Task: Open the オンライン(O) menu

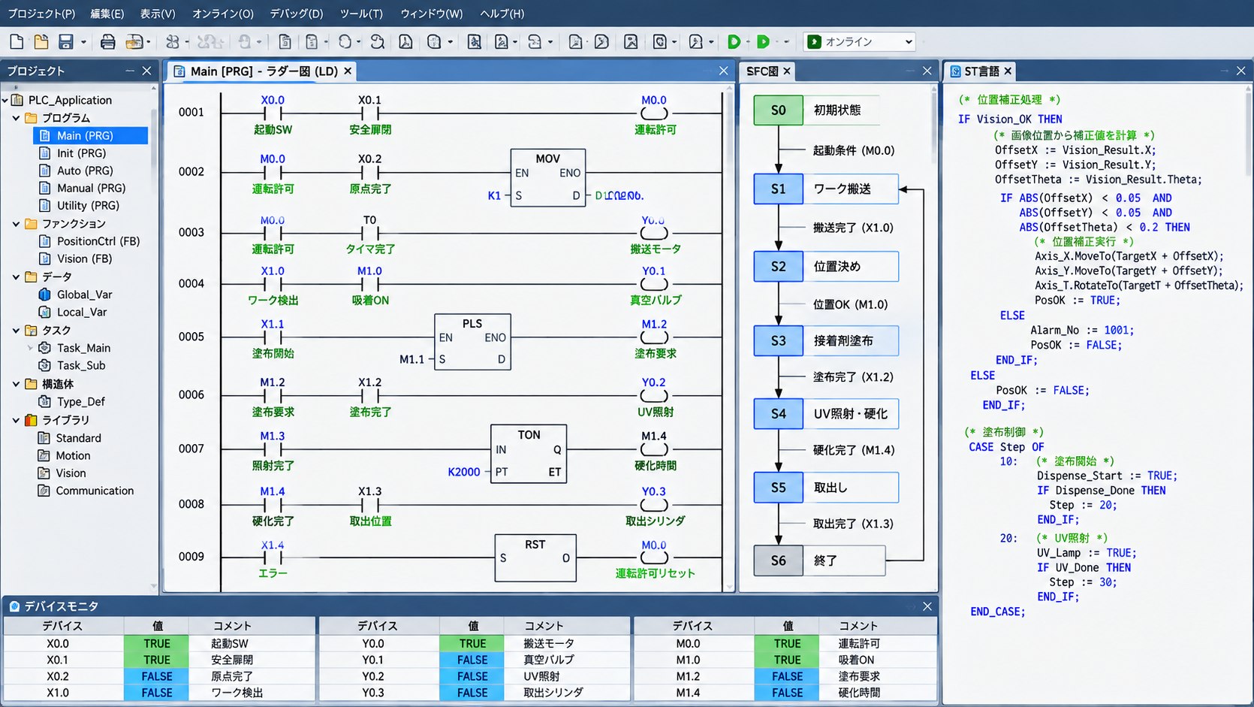Action: (x=223, y=14)
